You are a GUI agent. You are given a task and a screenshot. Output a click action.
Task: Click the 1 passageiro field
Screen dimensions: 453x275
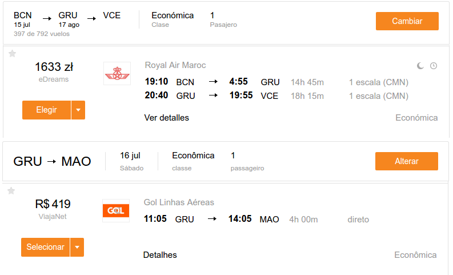tap(247, 161)
